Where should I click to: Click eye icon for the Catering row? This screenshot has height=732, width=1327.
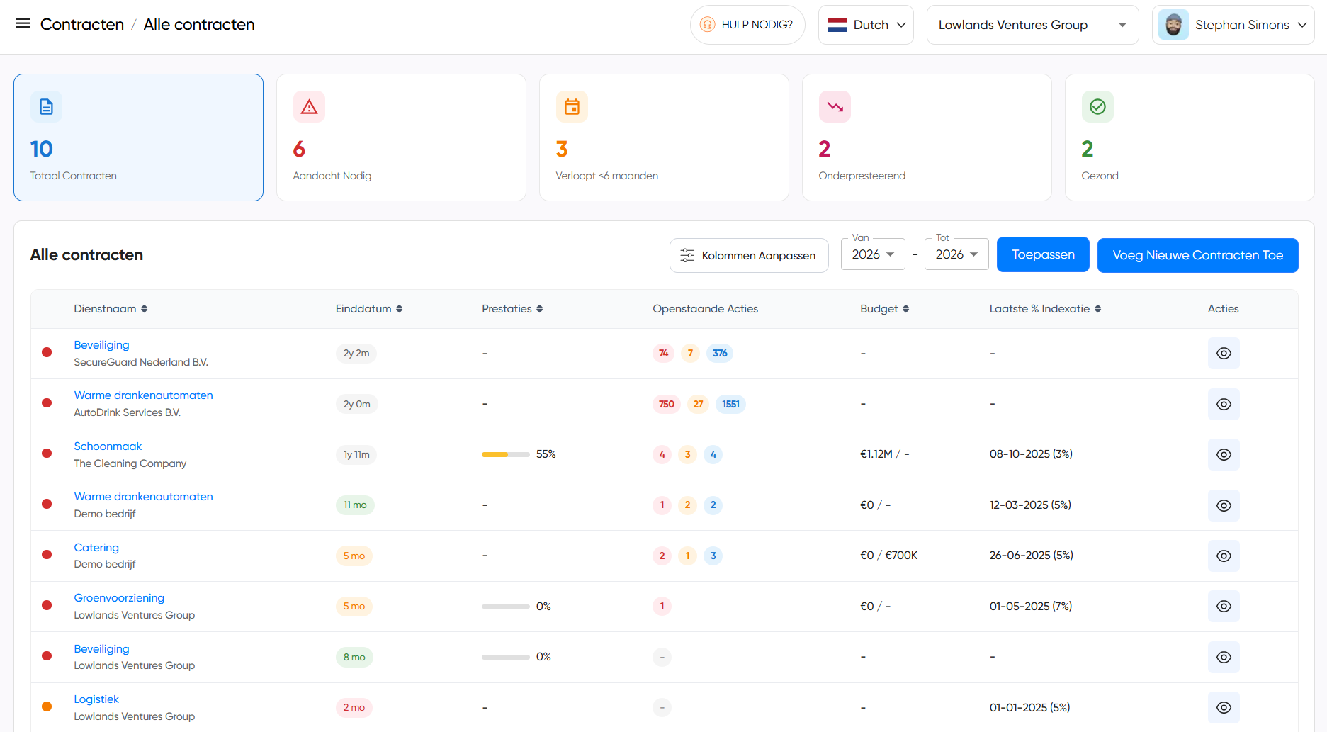pyautogui.click(x=1224, y=556)
